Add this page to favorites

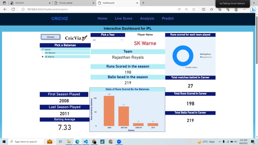(194, 9)
